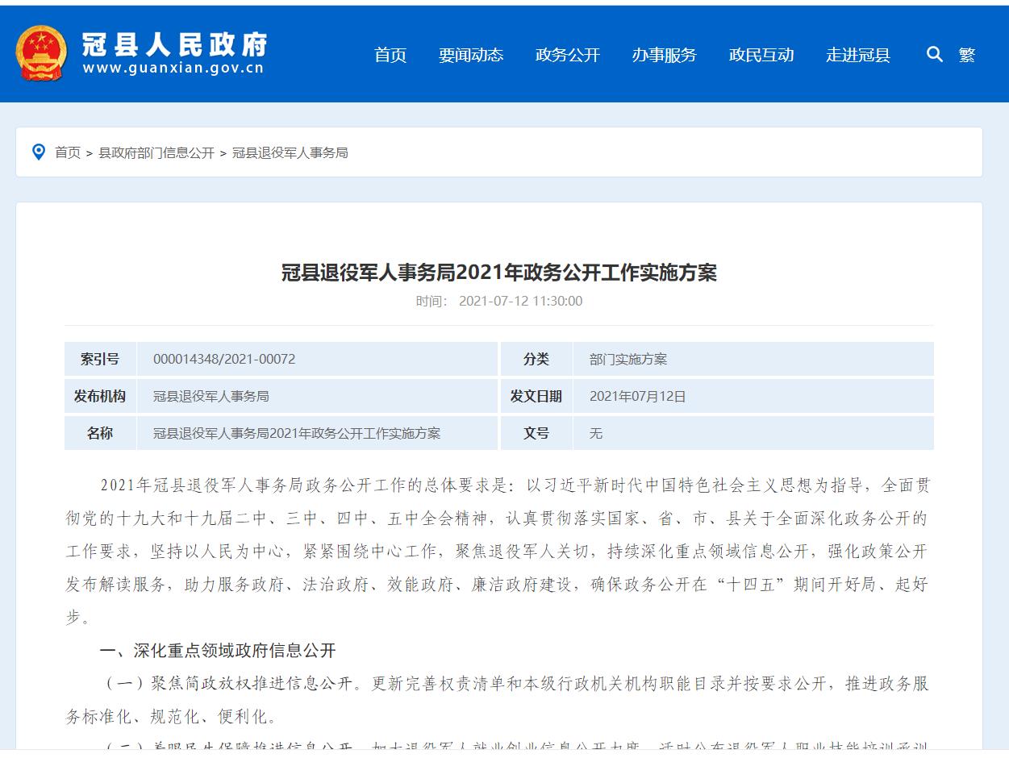Image resolution: width=1009 pixels, height=758 pixels.
Task: Click paragraph starting （一）聚焦简政放权
Action: [x=498, y=699]
